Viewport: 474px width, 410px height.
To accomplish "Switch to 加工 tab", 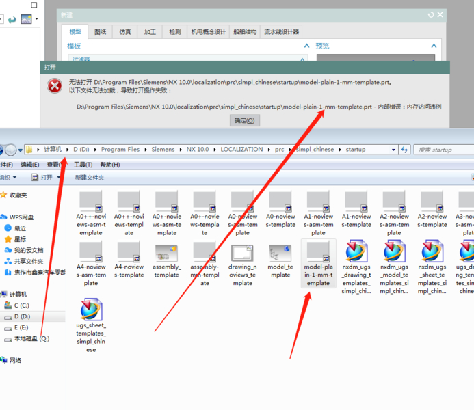I will tap(150, 31).
